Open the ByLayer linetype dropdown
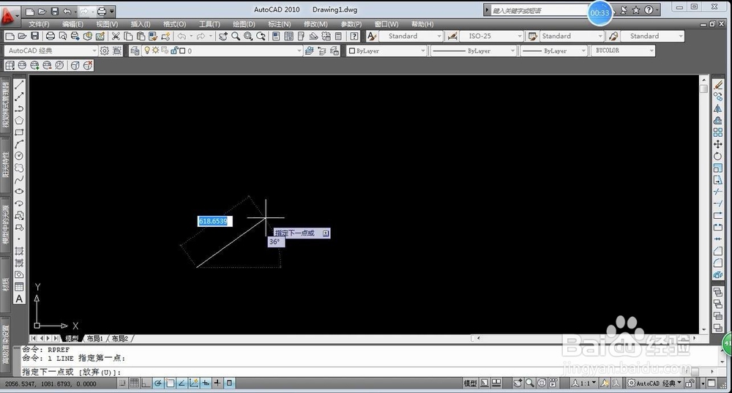 click(473, 51)
